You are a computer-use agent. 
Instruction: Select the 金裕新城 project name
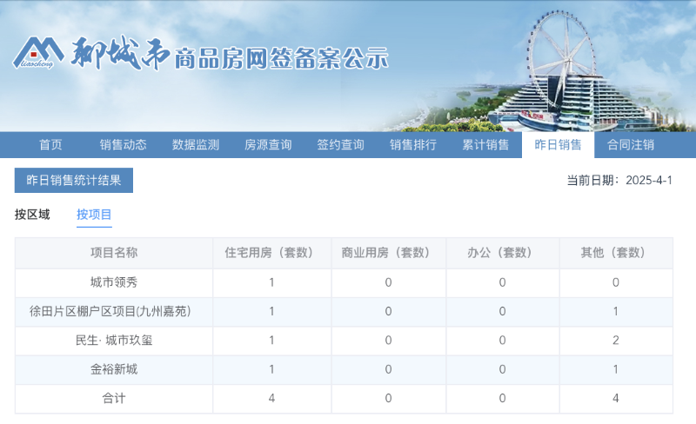tap(114, 369)
